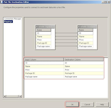Click the Name cell under Destination Column
The width and height of the screenshot is (111, 108).
(x=84, y=66)
